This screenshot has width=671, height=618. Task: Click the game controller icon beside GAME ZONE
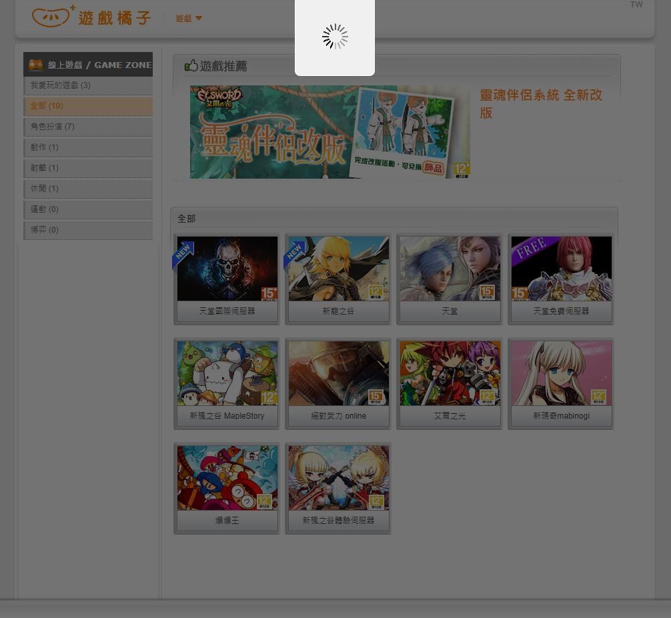[35, 64]
